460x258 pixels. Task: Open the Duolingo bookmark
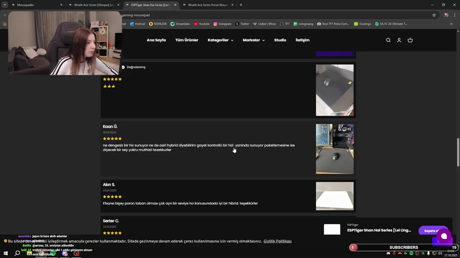point(363,24)
